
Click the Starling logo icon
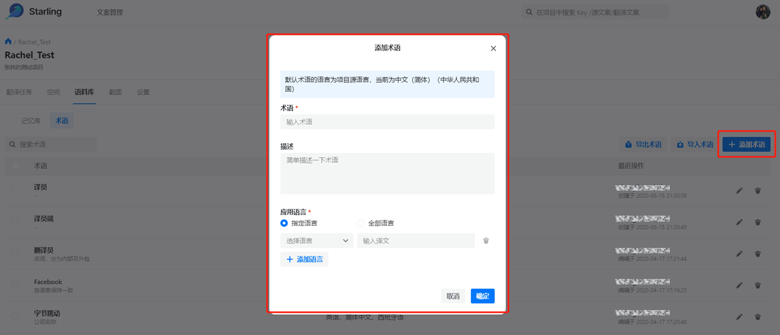(x=15, y=12)
